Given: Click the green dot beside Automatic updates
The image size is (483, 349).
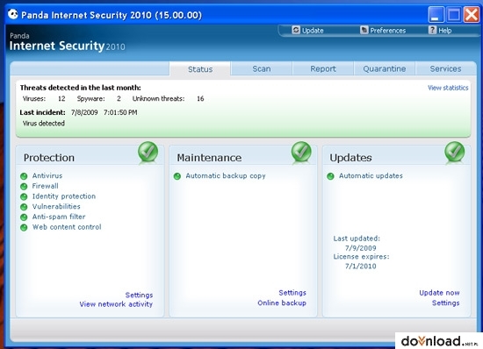Looking at the screenshot, I should click(x=330, y=176).
